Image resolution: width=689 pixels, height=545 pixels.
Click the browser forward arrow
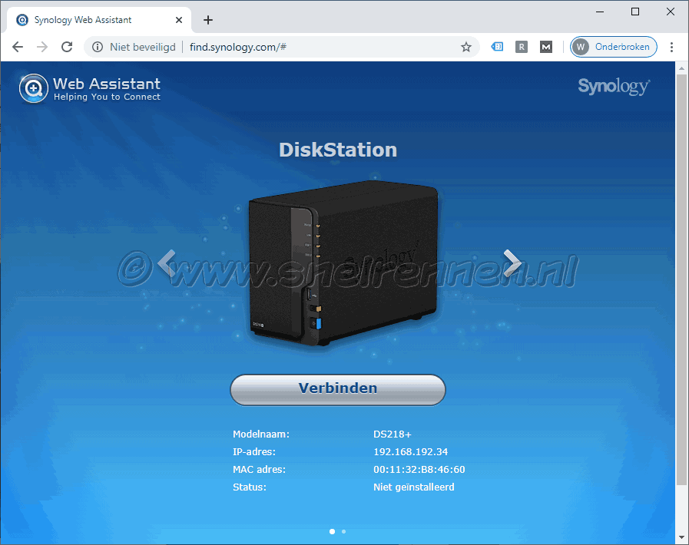42,47
